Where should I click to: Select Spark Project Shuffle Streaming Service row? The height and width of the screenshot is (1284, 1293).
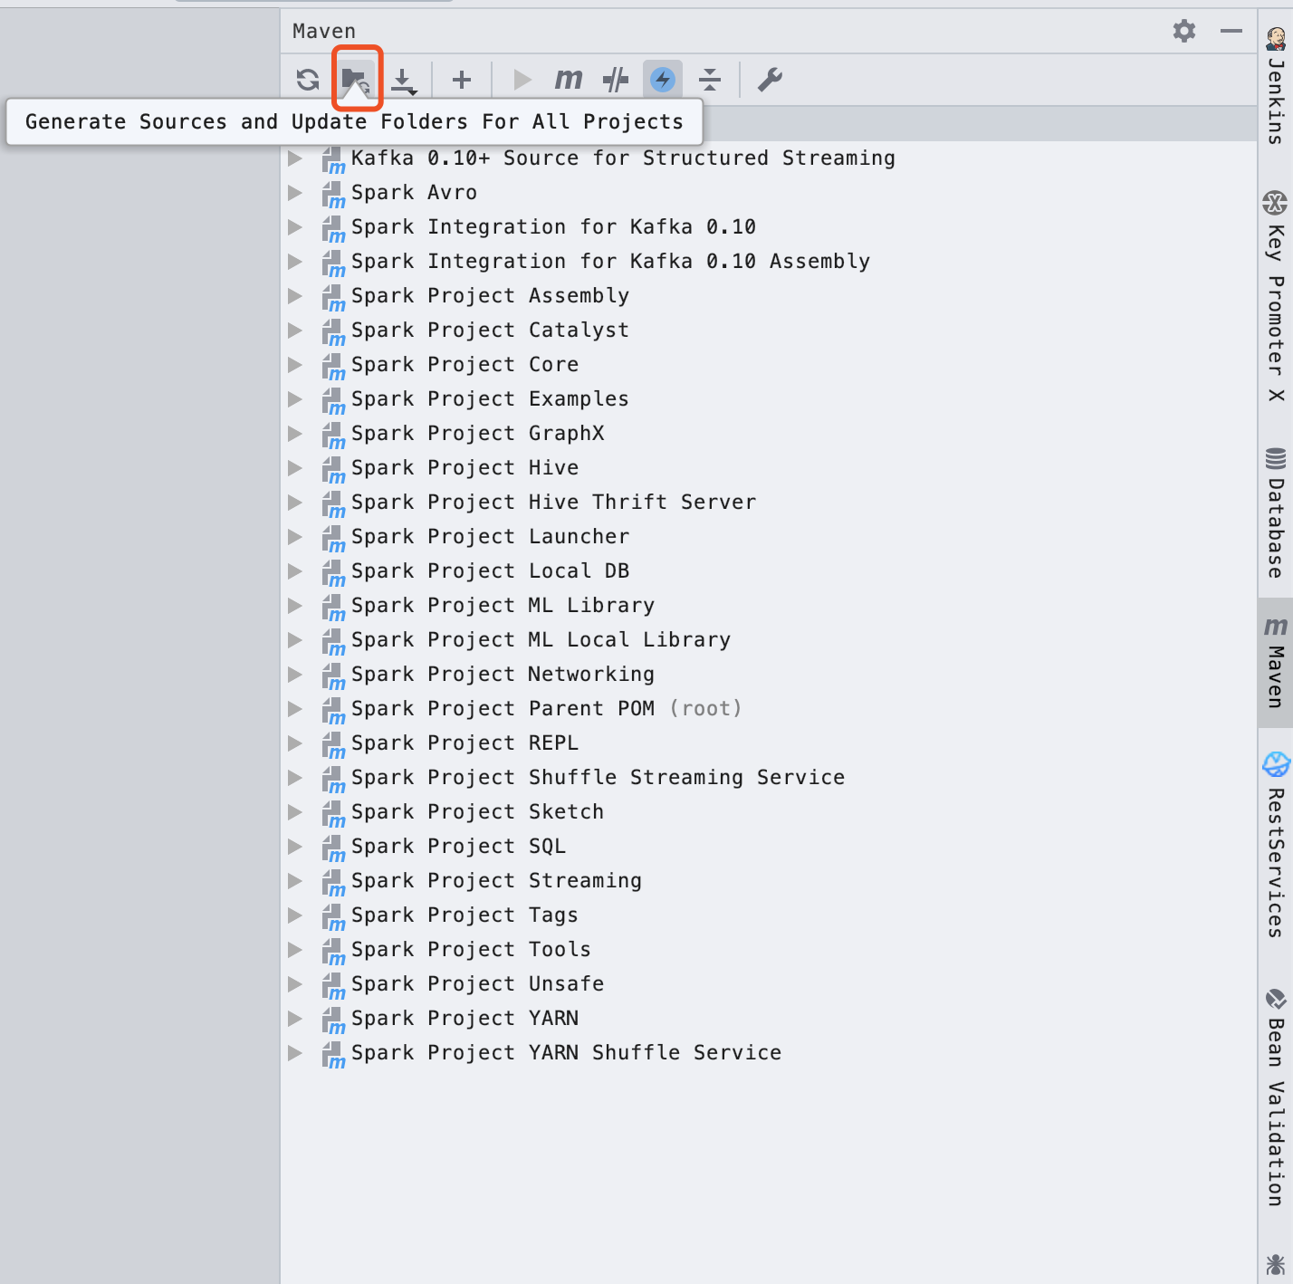click(769, 778)
